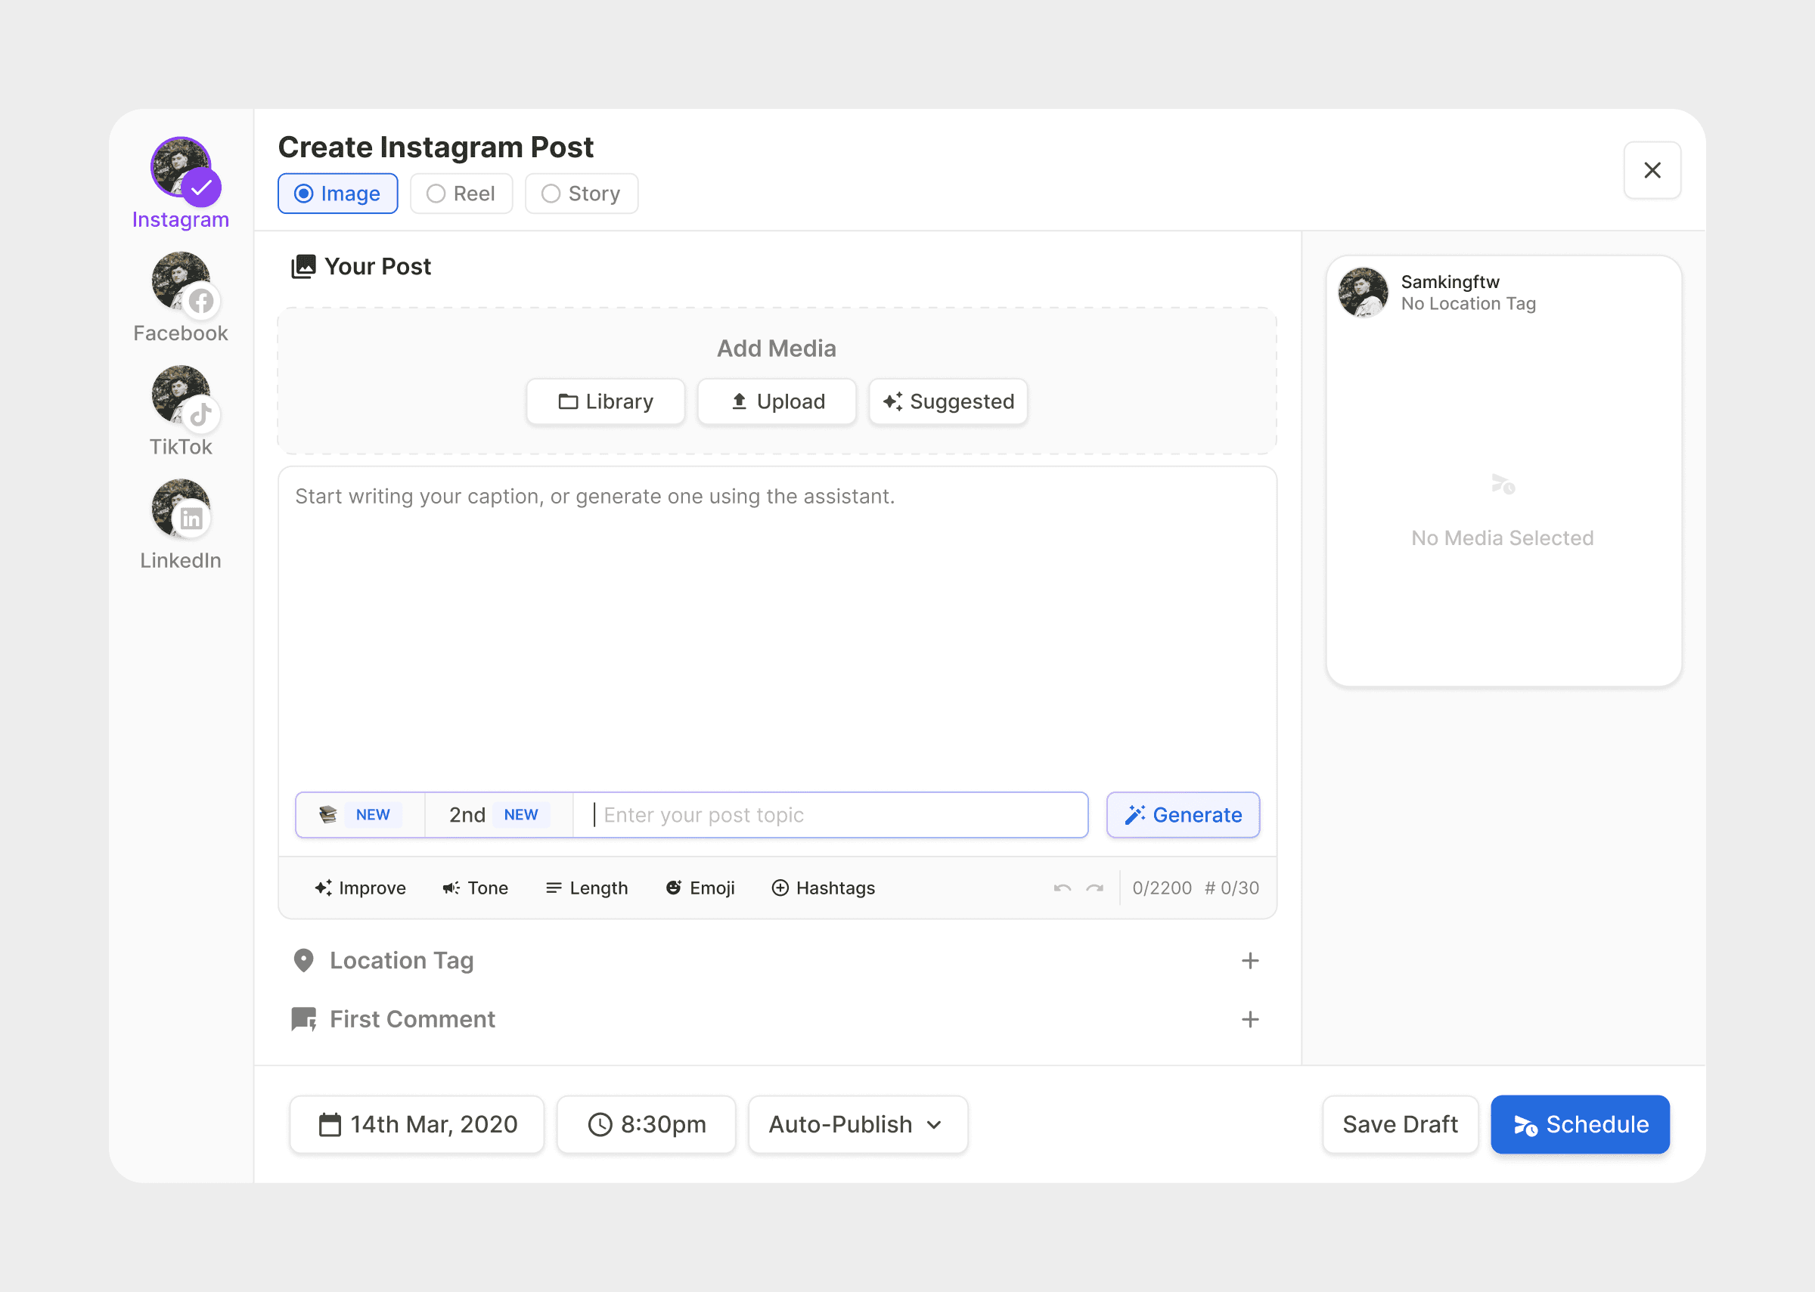The image size is (1815, 1292).
Task: Click the Save Draft button
Action: coord(1400,1124)
